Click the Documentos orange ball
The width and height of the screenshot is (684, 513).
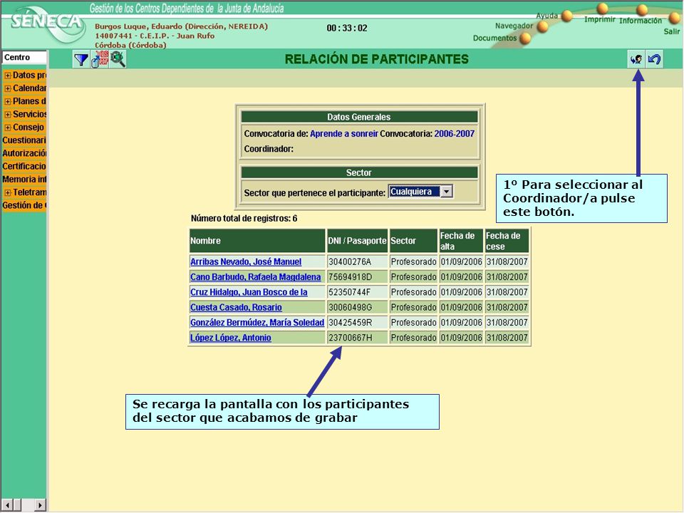coord(526,38)
